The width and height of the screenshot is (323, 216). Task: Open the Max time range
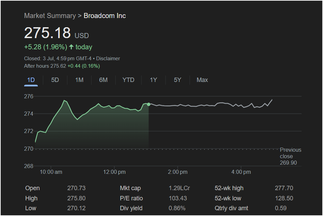coord(202,80)
